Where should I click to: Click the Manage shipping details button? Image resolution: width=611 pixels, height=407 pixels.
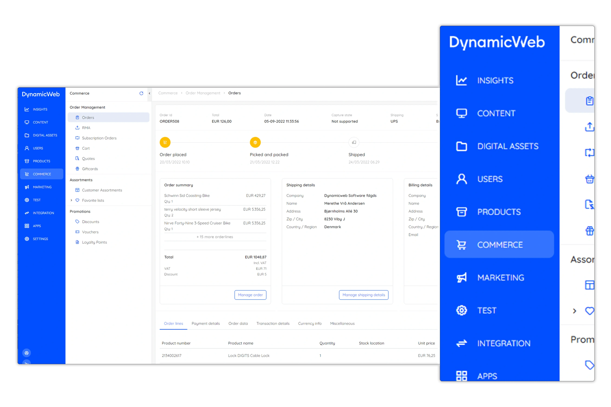(x=364, y=295)
